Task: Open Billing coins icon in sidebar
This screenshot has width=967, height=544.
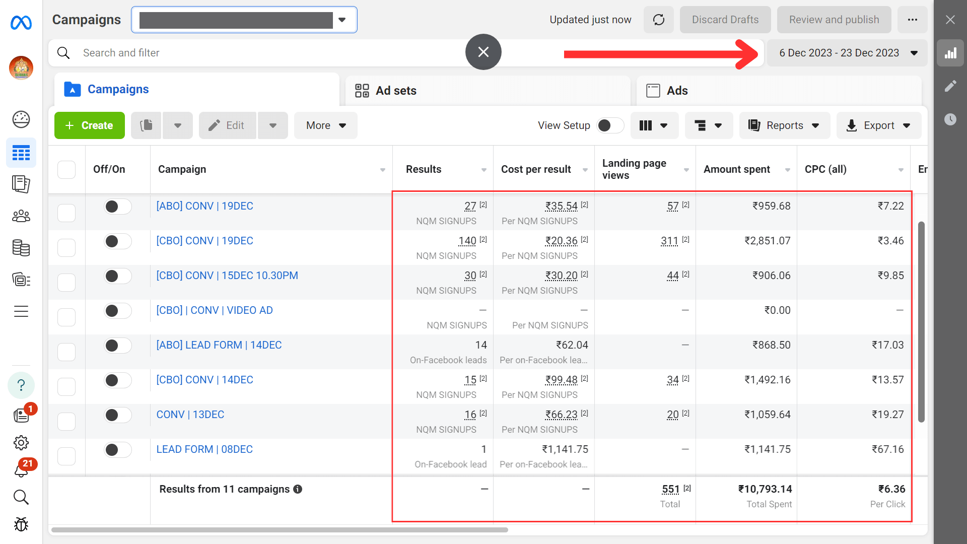Action: 21,248
